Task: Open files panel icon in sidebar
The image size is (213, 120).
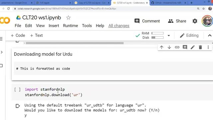Action: (x=1, y=66)
